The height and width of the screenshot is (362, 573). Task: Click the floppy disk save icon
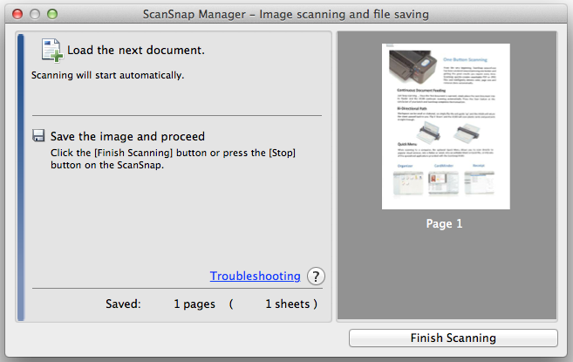coord(38,136)
